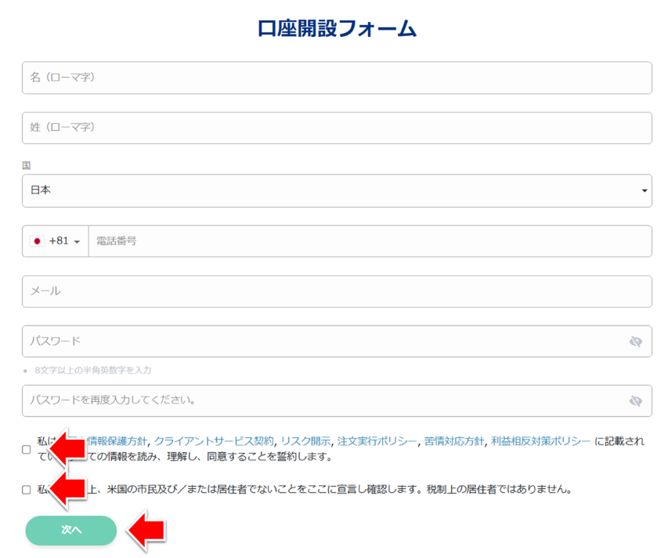Check the policy agreement checkbox
668x558 pixels.
tap(27, 450)
